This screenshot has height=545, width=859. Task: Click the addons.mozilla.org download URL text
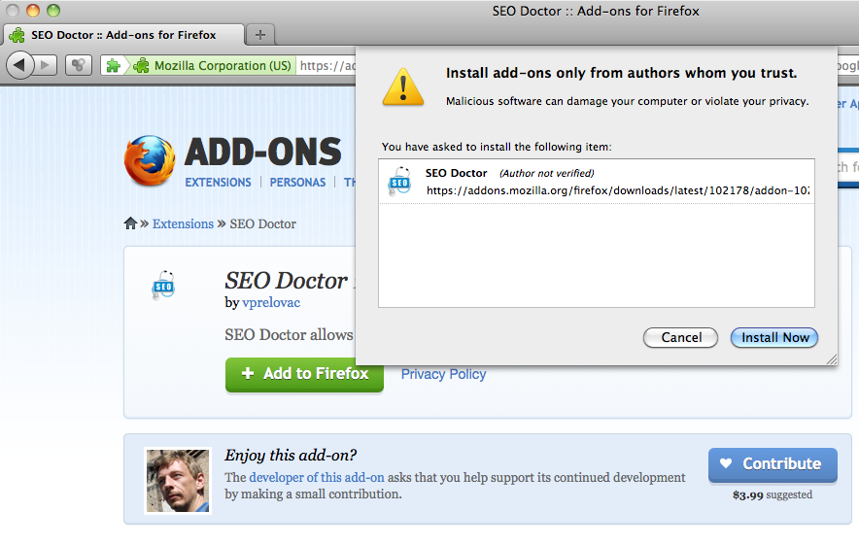617,190
